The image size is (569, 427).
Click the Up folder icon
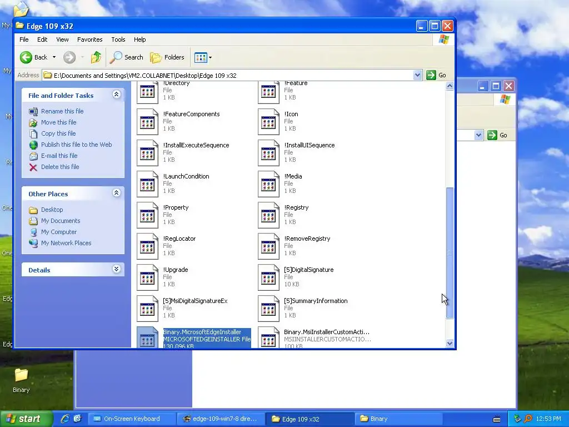pos(96,57)
